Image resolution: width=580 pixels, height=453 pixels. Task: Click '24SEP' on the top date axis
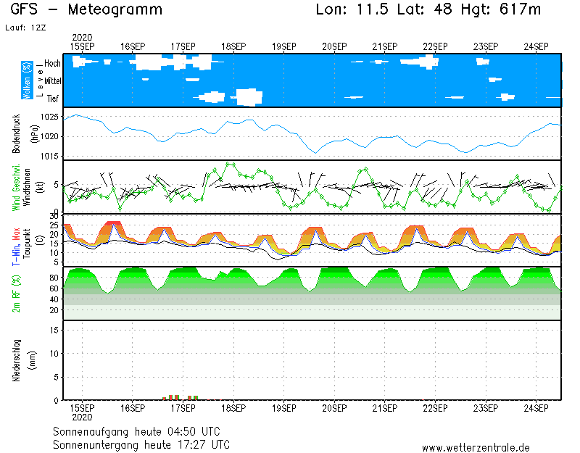pos(536,46)
